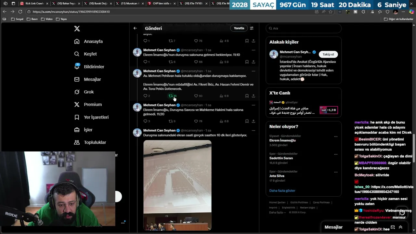Compose a new message from the Mesajlar drawer
The width and height of the screenshot is (416, 234).
[393, 227]
